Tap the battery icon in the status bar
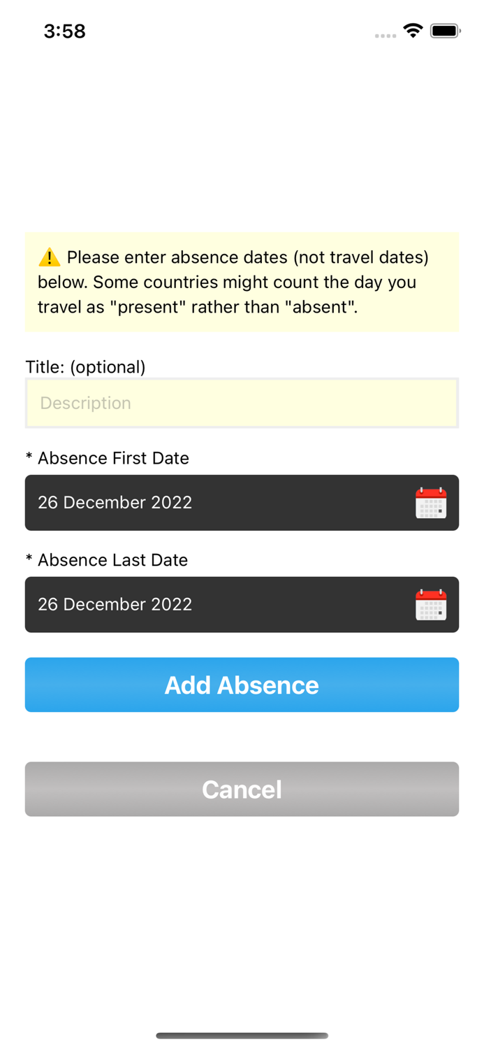The height and width of the screenshot is (1049, 484). click(x=445, y=31)
